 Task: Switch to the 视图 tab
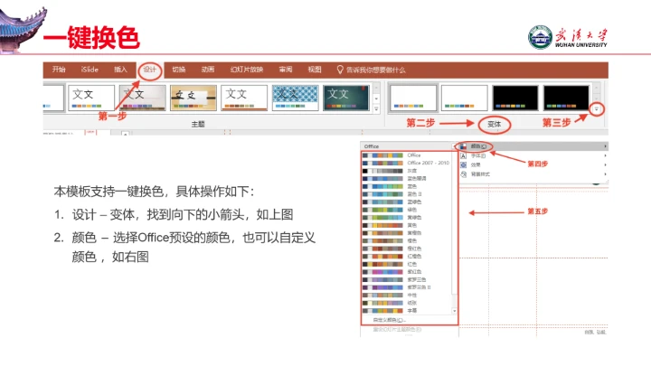[x=315, y=70]
